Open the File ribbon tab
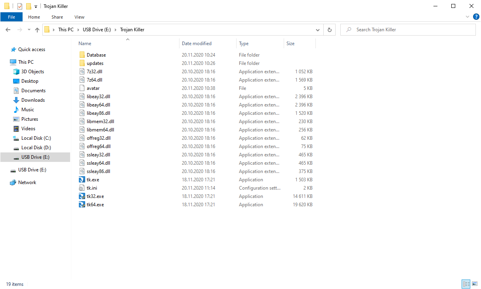Screen dimensions: 481x289 click(x=11, y=17)
